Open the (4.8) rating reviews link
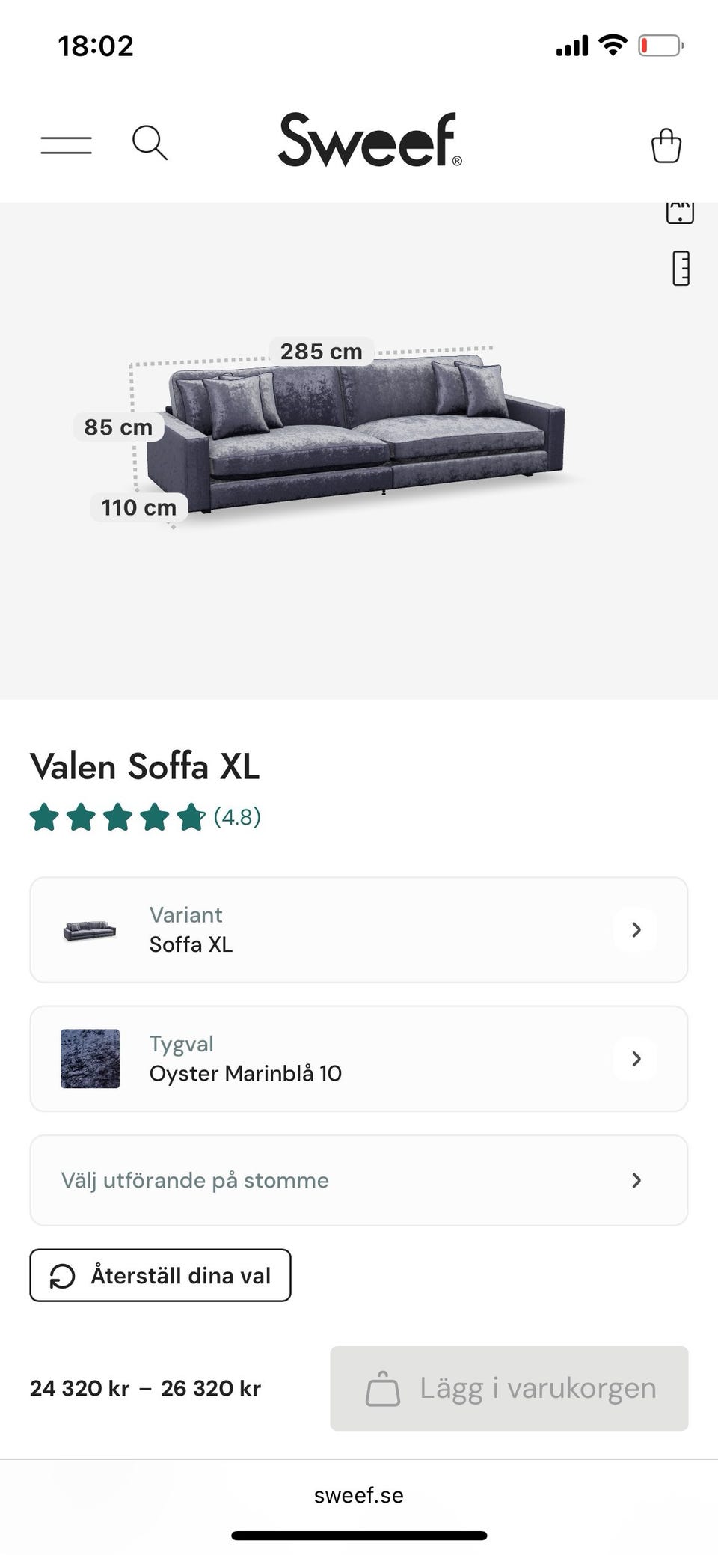Viewport: 718px width, 1555px height. 237,816
